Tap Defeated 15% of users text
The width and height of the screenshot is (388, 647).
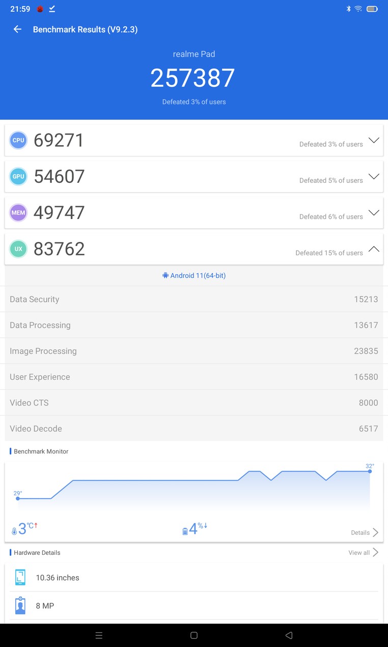[x=329, y=253]
